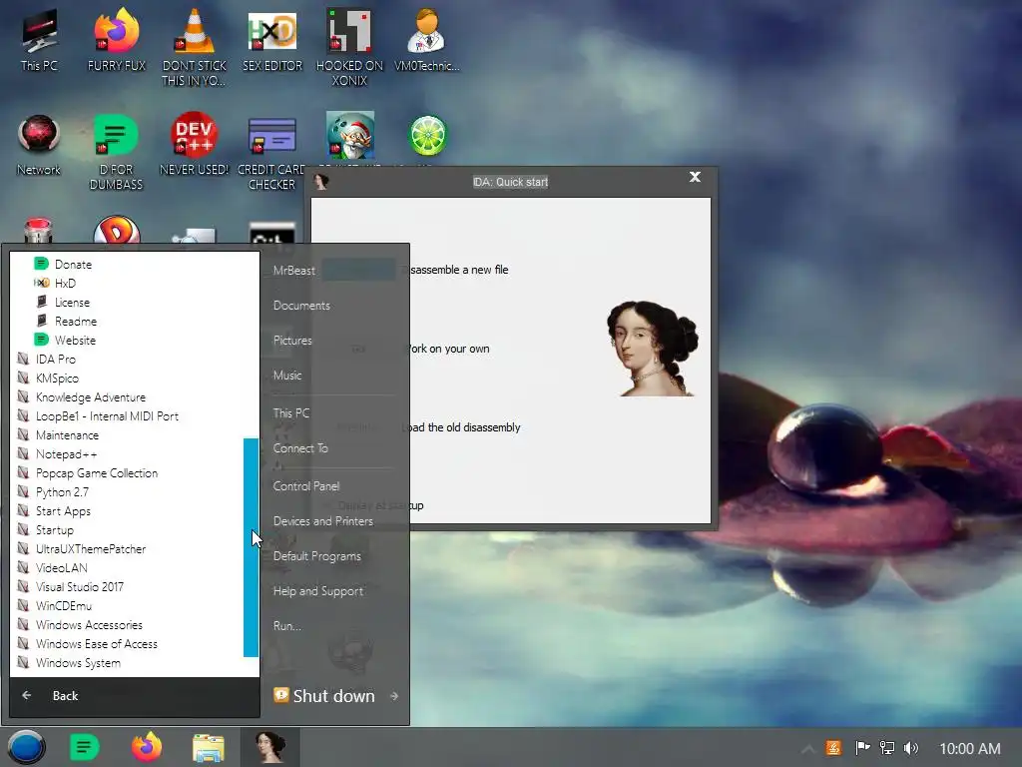The height and width of the screenshot is (767, 1022).
Task: Open the Action Center flag tray icon
Action: coord(862,748)
